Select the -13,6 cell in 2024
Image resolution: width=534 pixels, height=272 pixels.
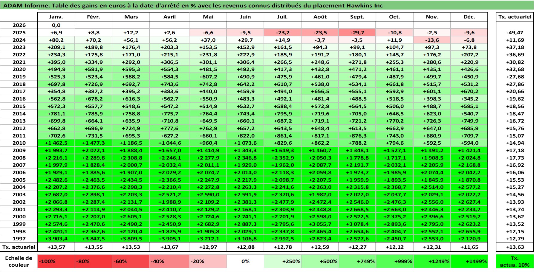[x=432, y=40]
